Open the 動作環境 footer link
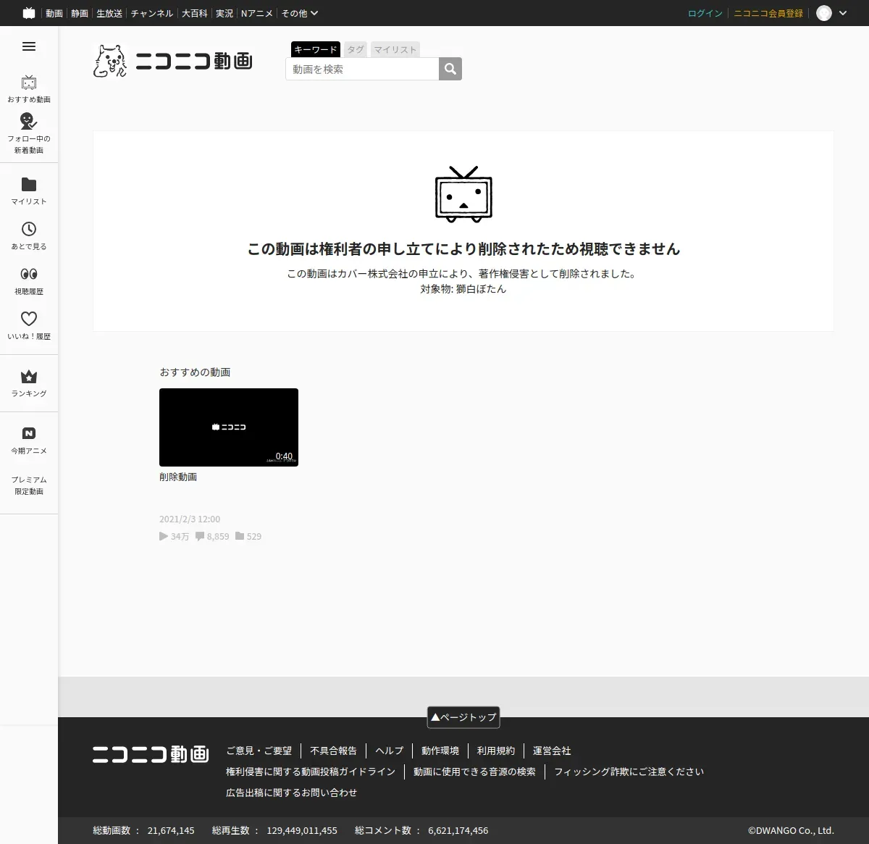 440,751
